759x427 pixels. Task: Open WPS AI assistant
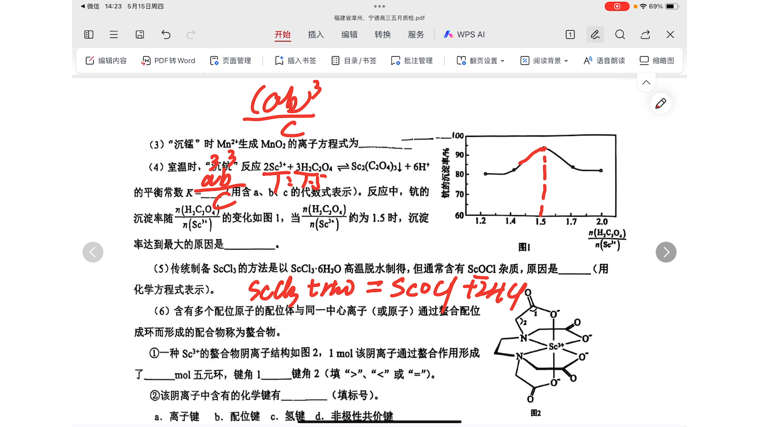[x=464, y=35]
